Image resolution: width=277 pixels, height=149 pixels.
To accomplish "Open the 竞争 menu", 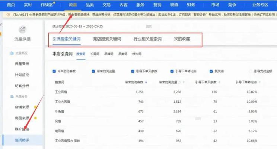I will tap(232, 5).
